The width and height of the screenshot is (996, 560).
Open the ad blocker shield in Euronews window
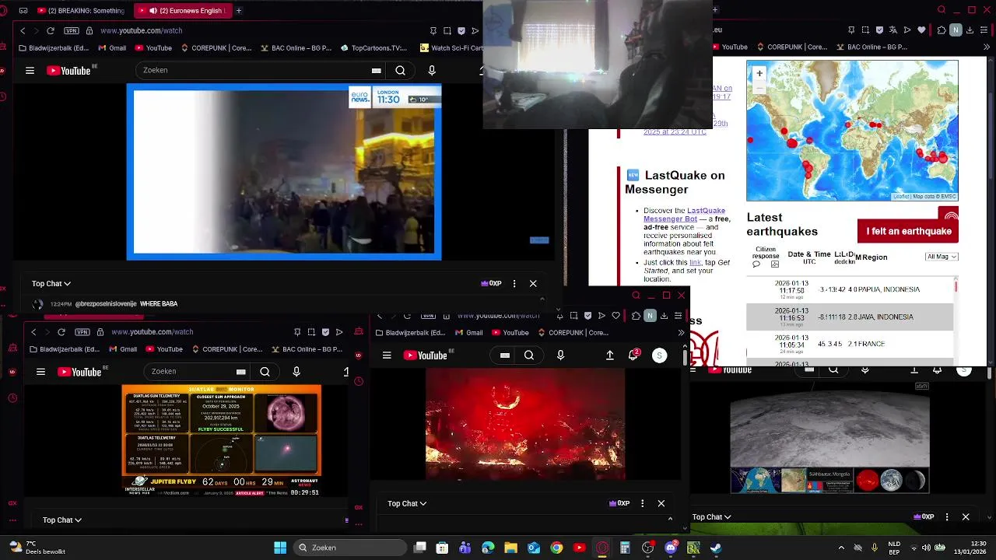pos(461,30)
